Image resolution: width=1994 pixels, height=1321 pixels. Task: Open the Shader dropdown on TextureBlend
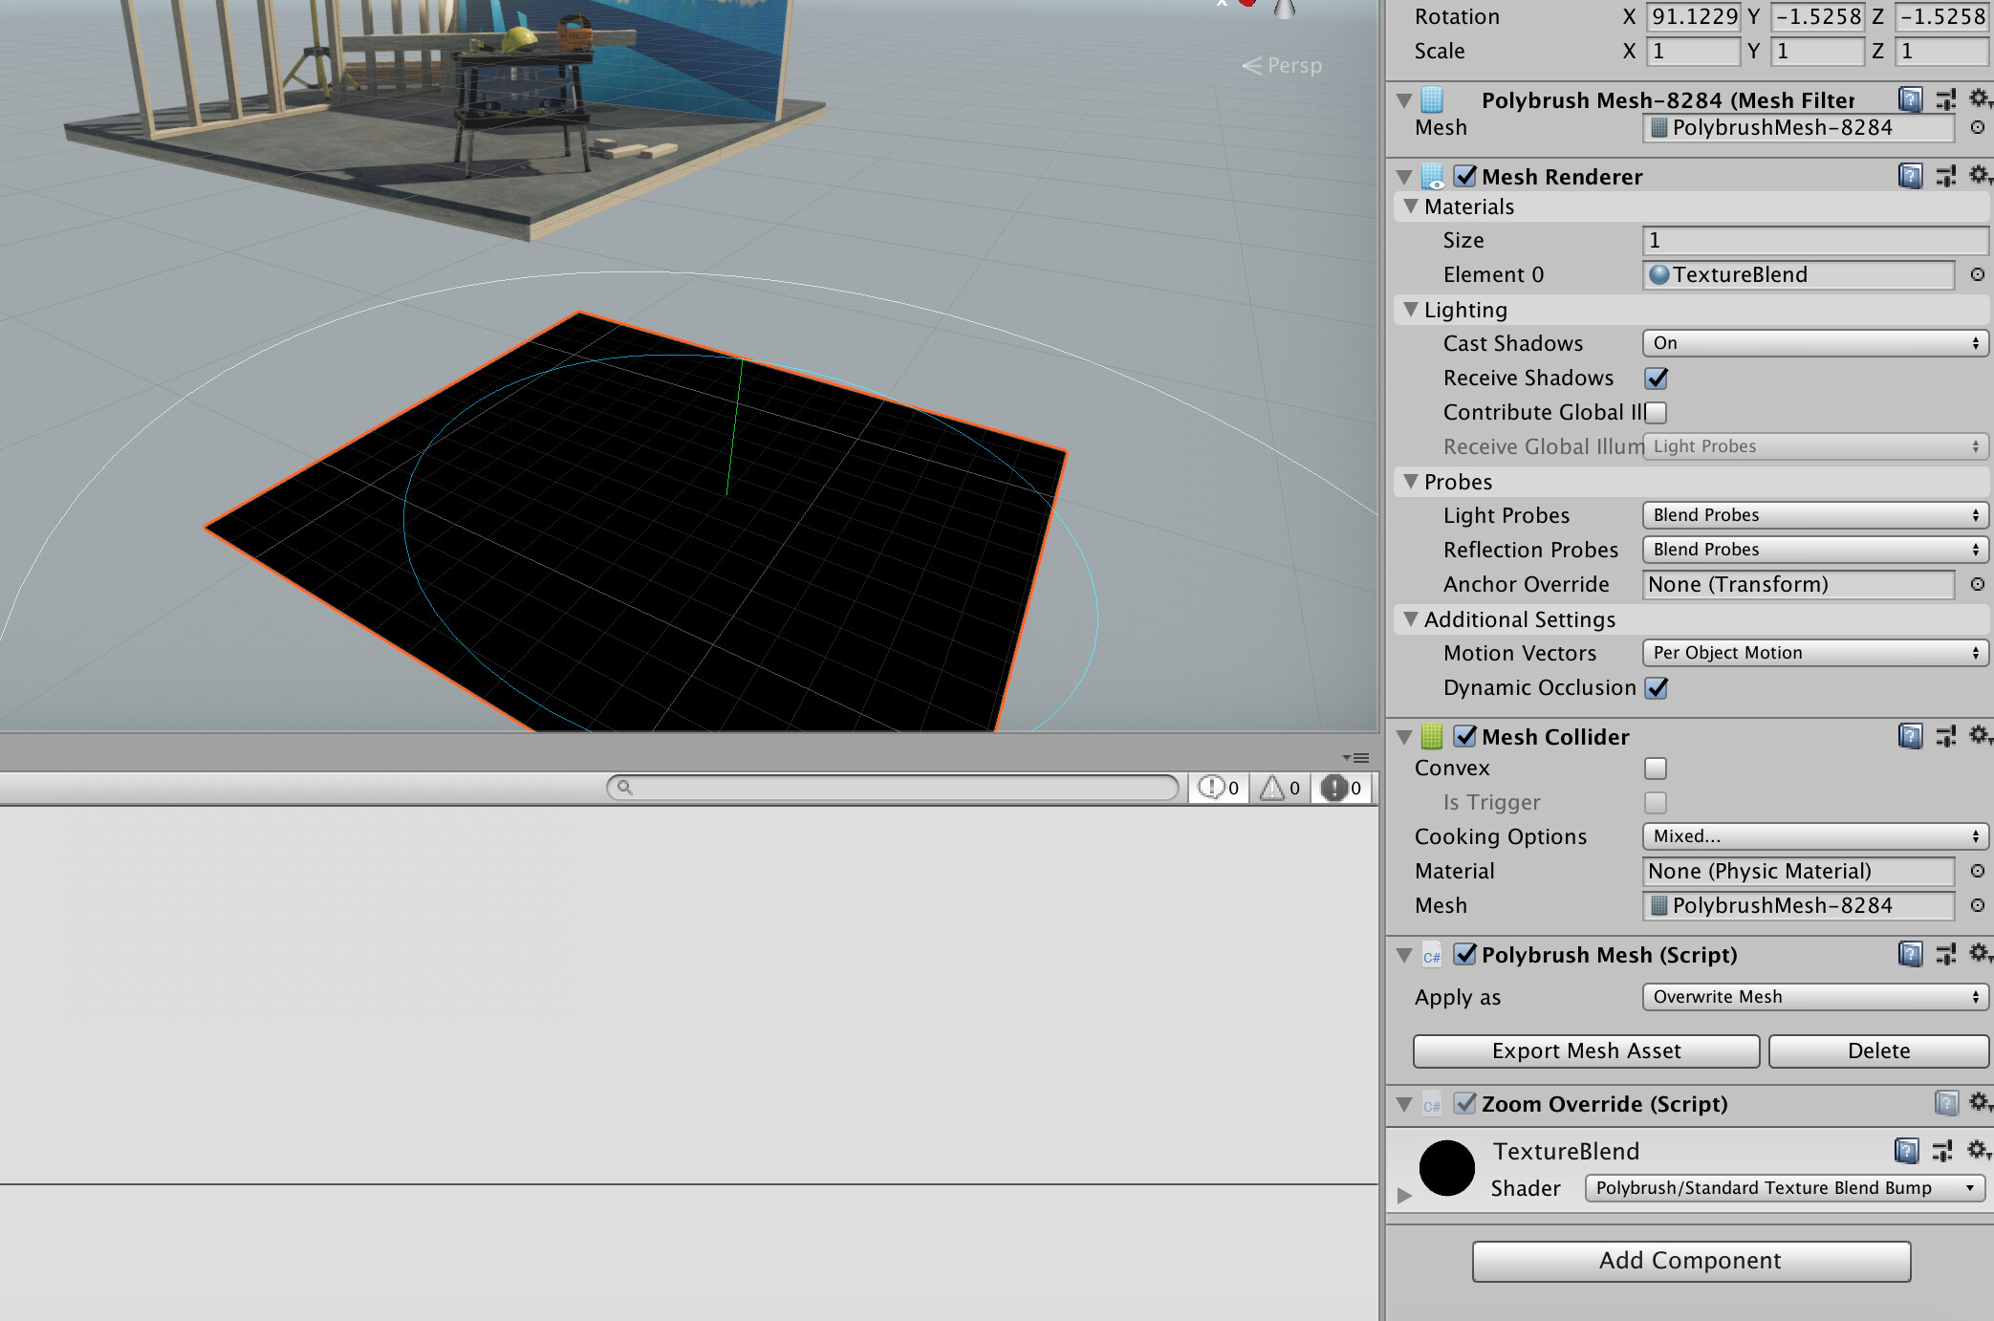1784,1188
